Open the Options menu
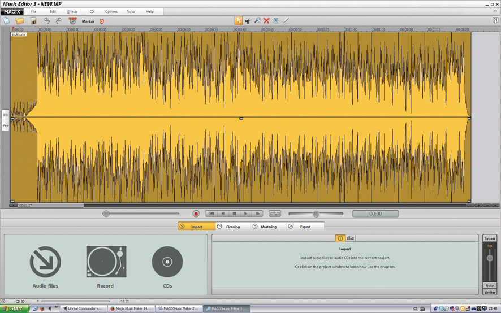 click(x=111, y=11)
